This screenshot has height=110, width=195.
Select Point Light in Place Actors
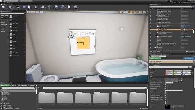click(17, 27)
